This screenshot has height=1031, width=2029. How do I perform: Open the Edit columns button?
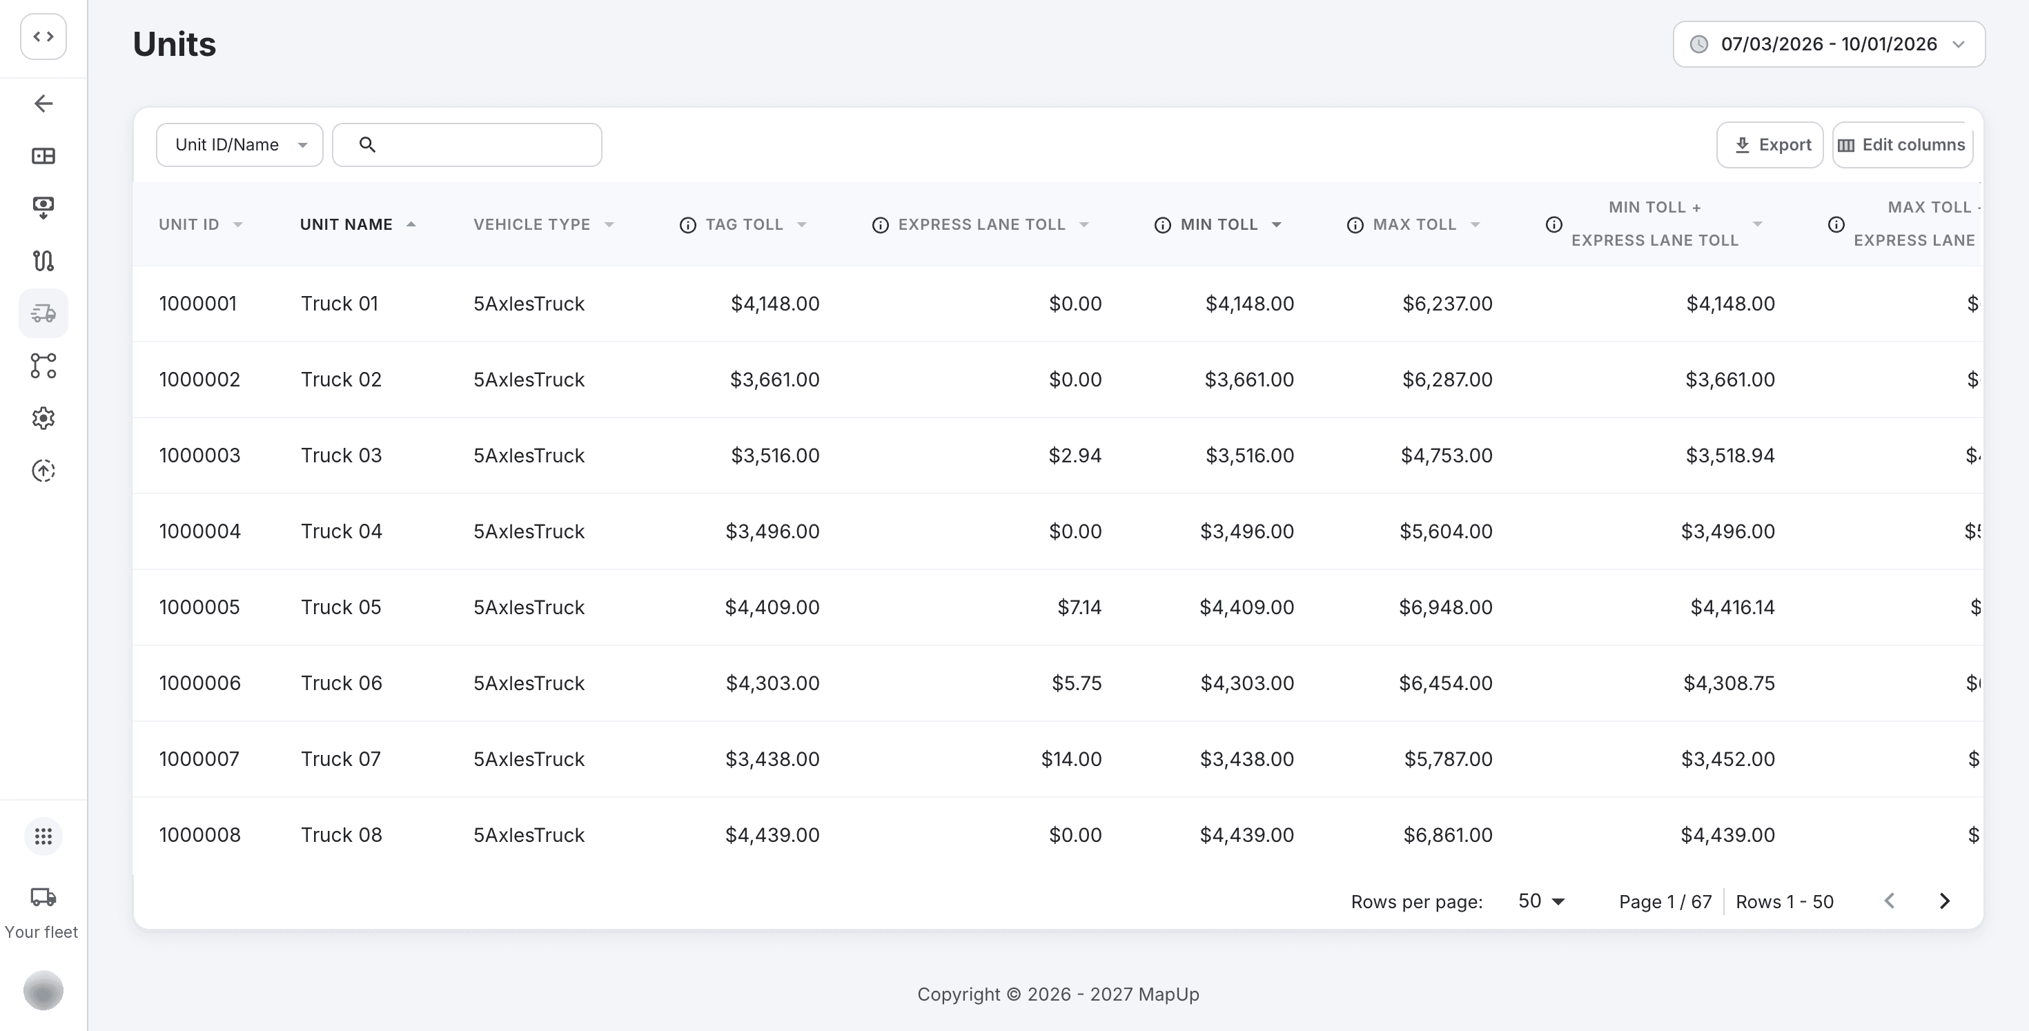tap(1902, 145)
